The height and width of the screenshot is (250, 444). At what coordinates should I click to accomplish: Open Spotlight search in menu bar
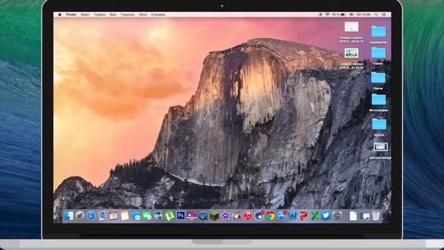coord(376,15)
